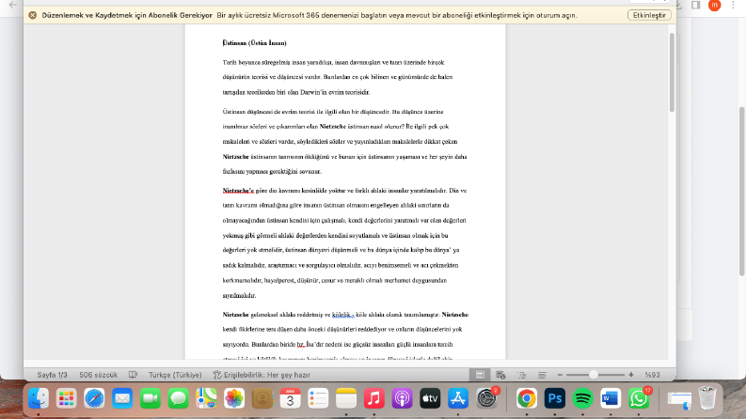Image resolution: width=746 pixels, height=419 pixels.
Task: Switch to Web Layout view
Action: click(x=500, y=375)
